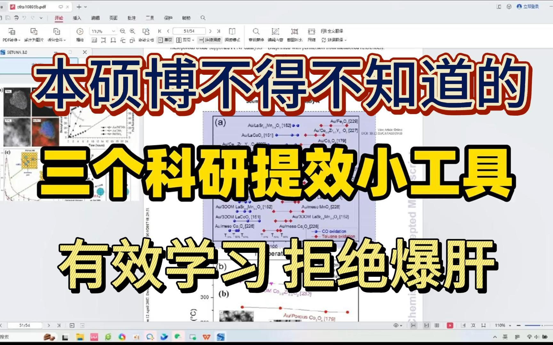
Task: Switch to 开始 ribbon tab
Action: pos(59,18)
